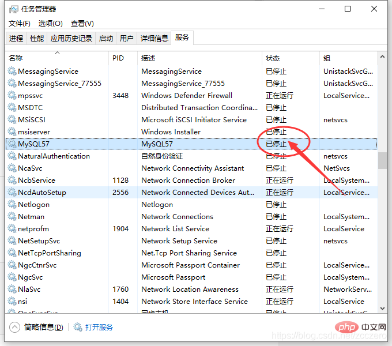The width and height of the screenshot is (392, 346).
Task: Switch to the 详细信息 tab
Action: [154, 39]
